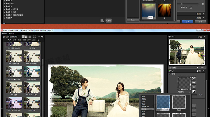Switch presets to list view
This screenshot has height=117, width=211.
pos(30,37)
